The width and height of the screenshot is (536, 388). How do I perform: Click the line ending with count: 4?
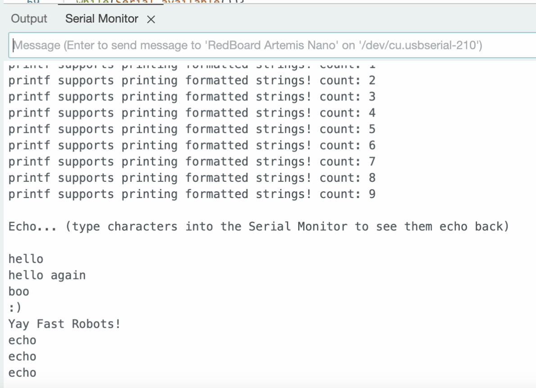(x=192, y=113)
